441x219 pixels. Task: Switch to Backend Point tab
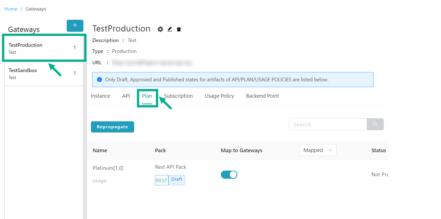point(262,96)
